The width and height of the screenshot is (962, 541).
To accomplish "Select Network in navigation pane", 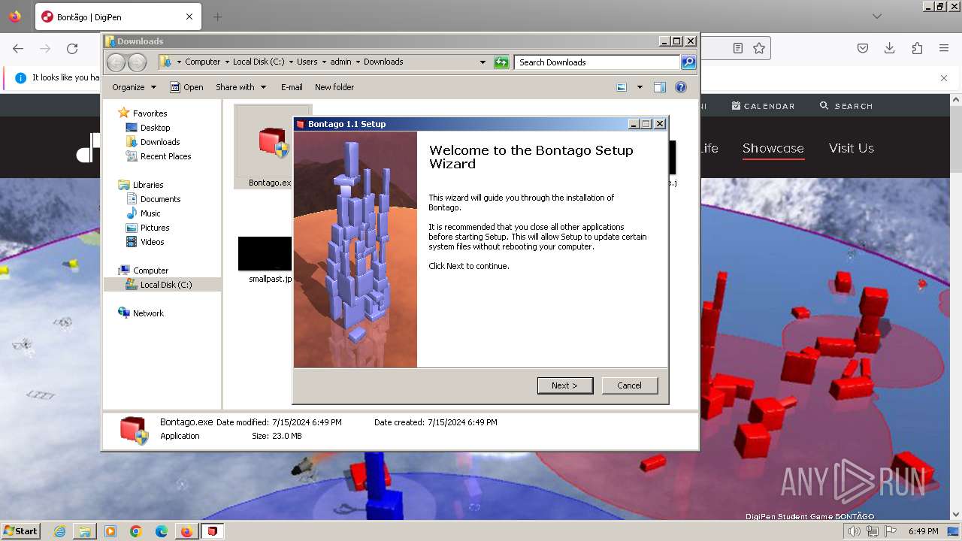I will point(148,313).
